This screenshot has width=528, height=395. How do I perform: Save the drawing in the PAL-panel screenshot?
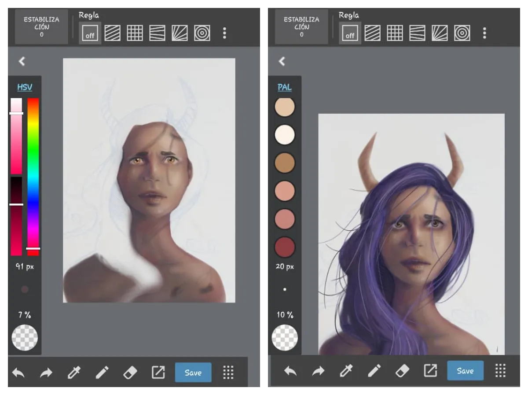click(465, 371)
